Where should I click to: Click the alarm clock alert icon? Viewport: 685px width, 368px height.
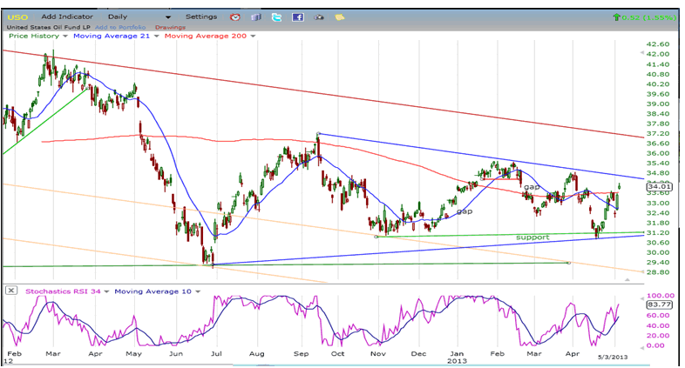click(236, 17)
